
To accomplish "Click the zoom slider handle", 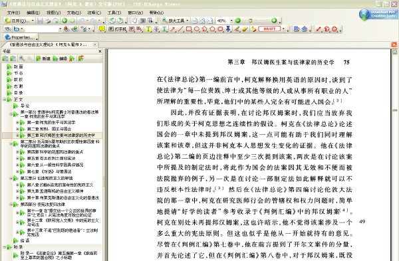I will click(251, 21).
